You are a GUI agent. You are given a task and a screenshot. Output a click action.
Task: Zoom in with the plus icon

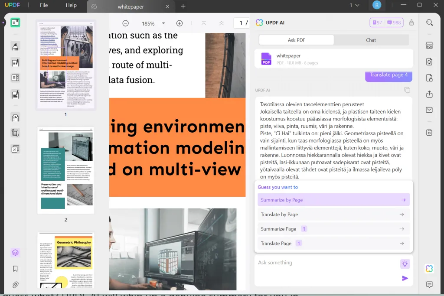[180, 23]
